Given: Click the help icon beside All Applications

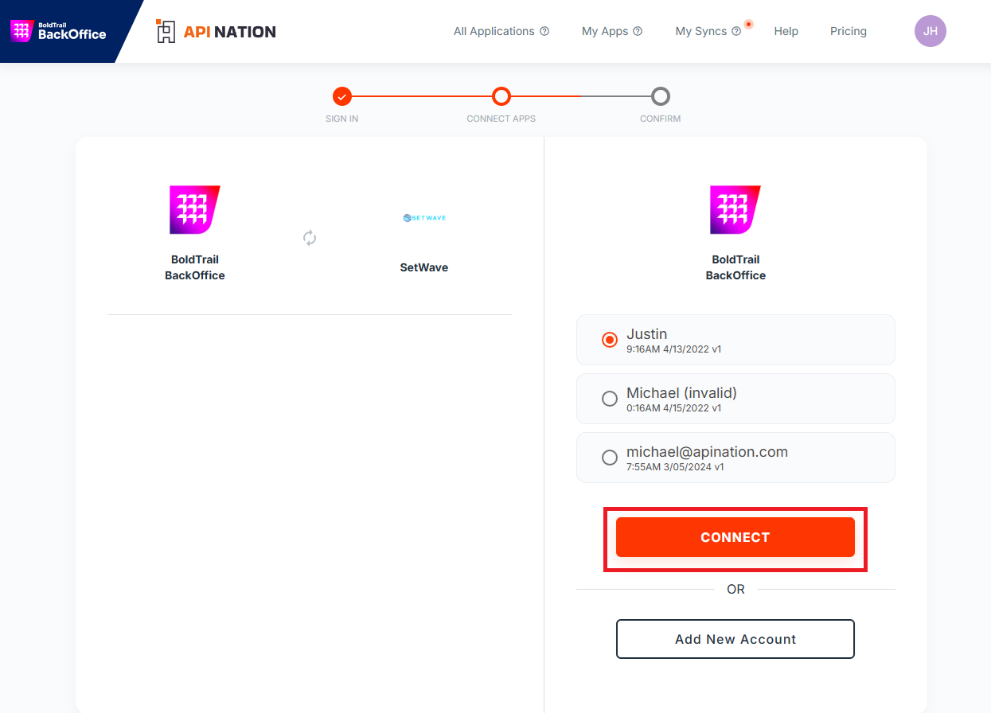Looking at the screenshot, I should tap(544, 32).
